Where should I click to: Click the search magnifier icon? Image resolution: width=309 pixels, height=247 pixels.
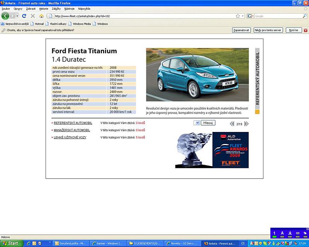click(305, 16)
